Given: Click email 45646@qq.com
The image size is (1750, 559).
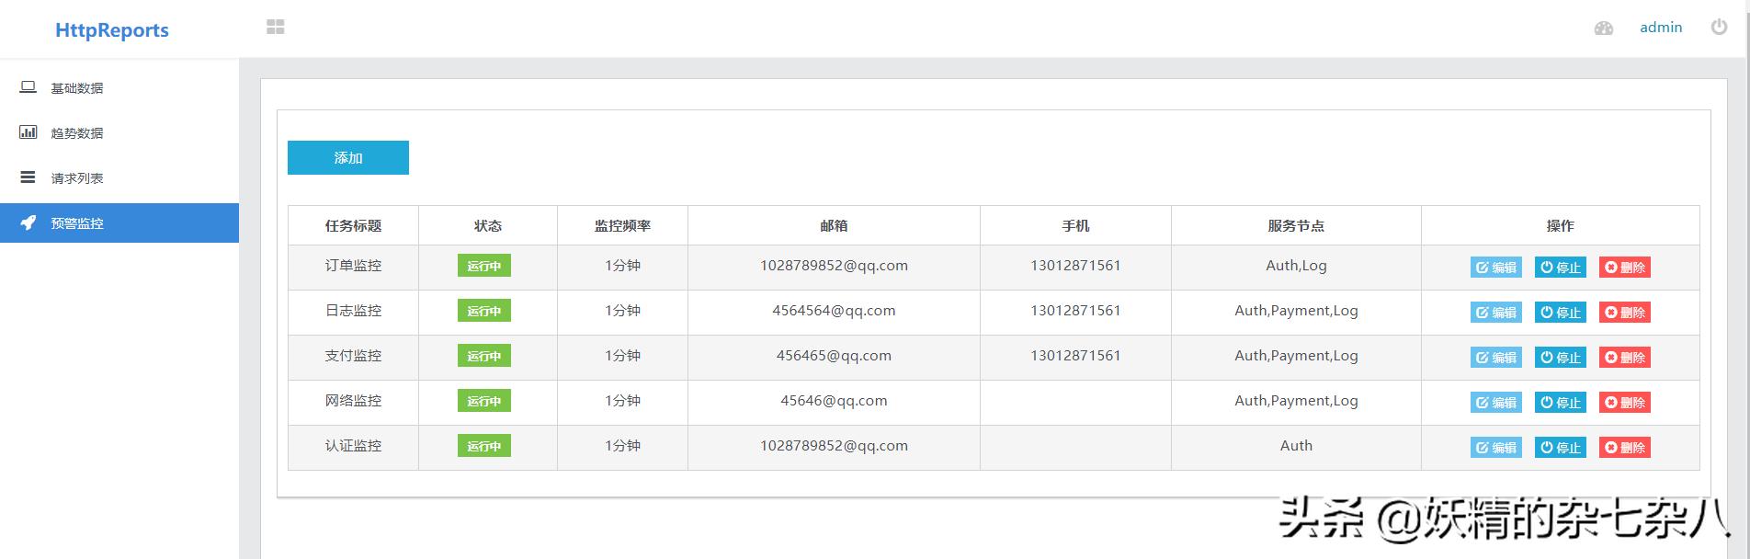Looking at the screenshot, I should tap(834, 401).
